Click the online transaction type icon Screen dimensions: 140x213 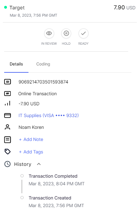[x=8, y=94]
